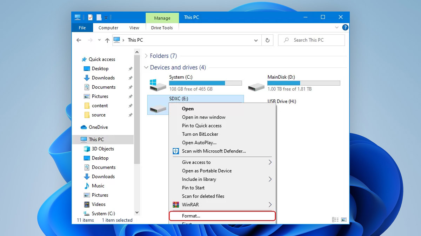The width and height of the screenshot is (421, 236).
Task: Click sidebar scrollbar up arrow
Action: pos(137,52)
